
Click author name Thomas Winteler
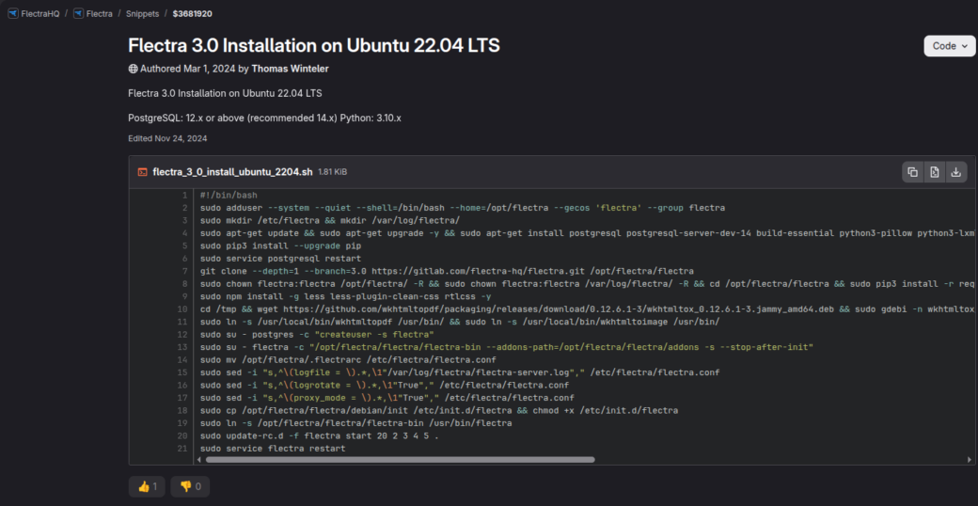(x=290, y=69)
